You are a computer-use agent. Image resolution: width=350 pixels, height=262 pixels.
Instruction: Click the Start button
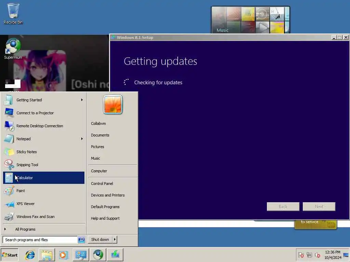(x=9, y=255)
